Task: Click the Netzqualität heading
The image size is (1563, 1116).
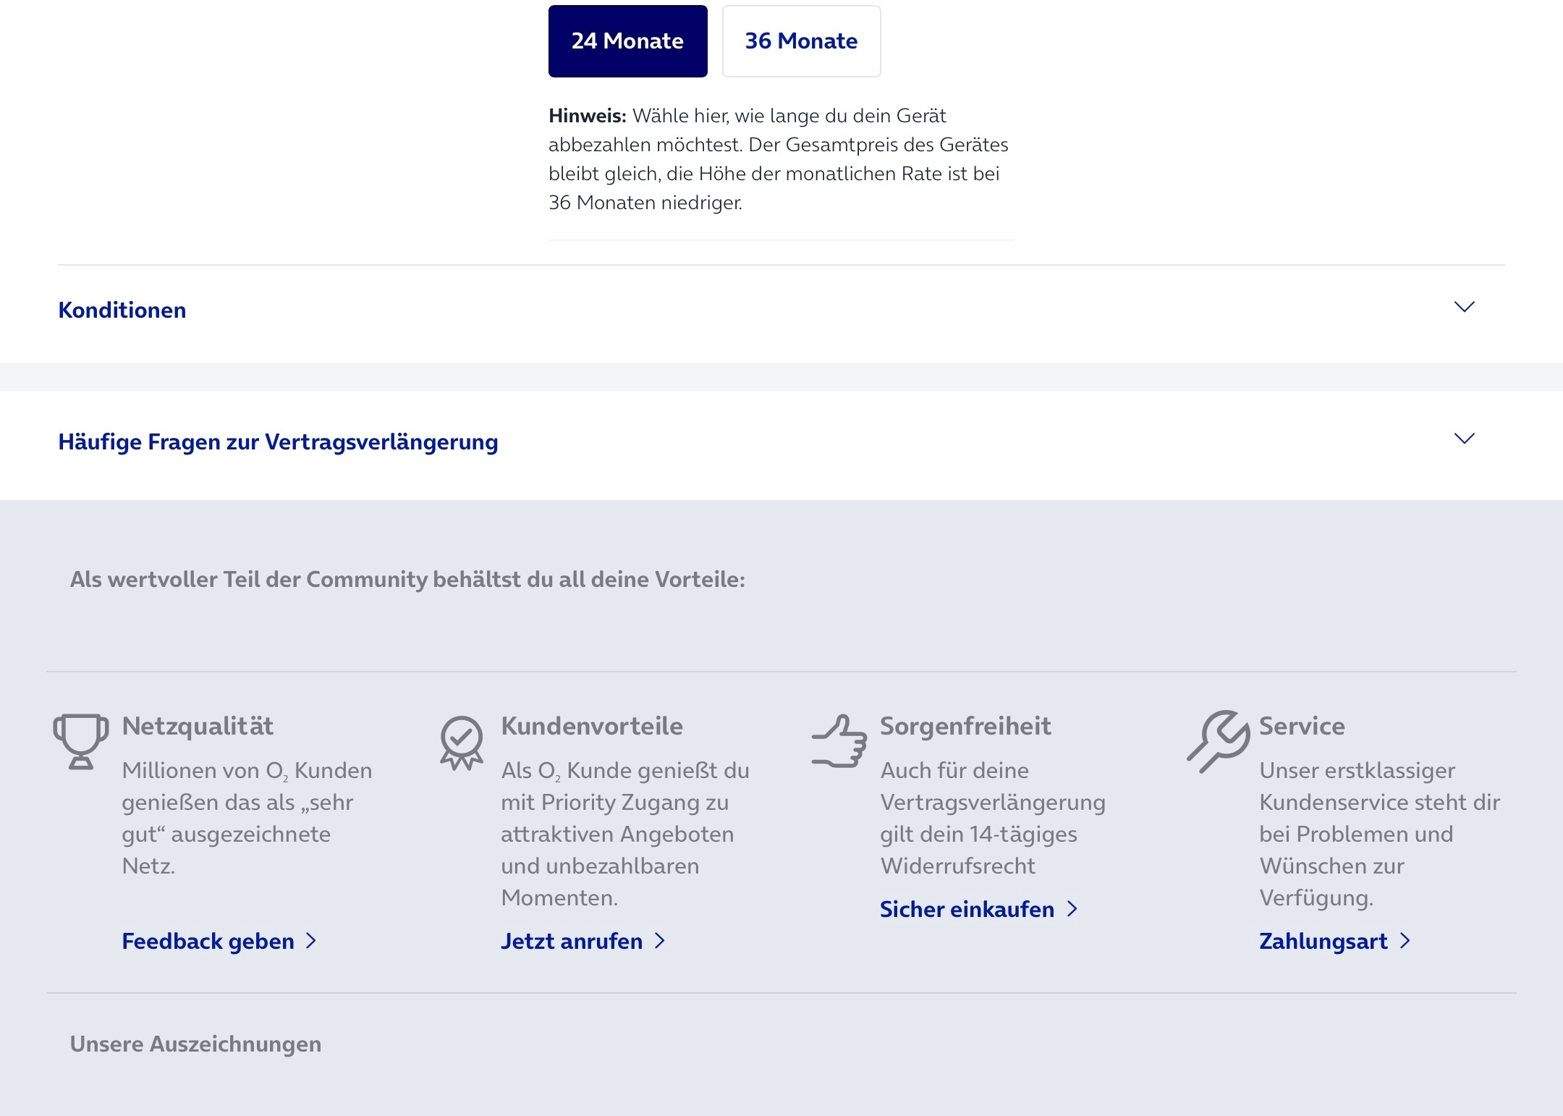Action: coord(198,726)
